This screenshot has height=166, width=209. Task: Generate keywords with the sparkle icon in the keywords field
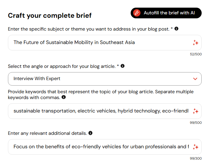coord(196,111)
